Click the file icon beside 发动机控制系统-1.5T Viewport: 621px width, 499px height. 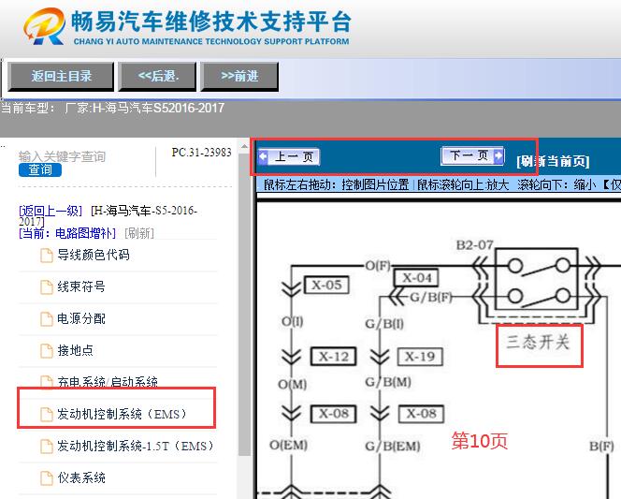[x=47, y=447]
